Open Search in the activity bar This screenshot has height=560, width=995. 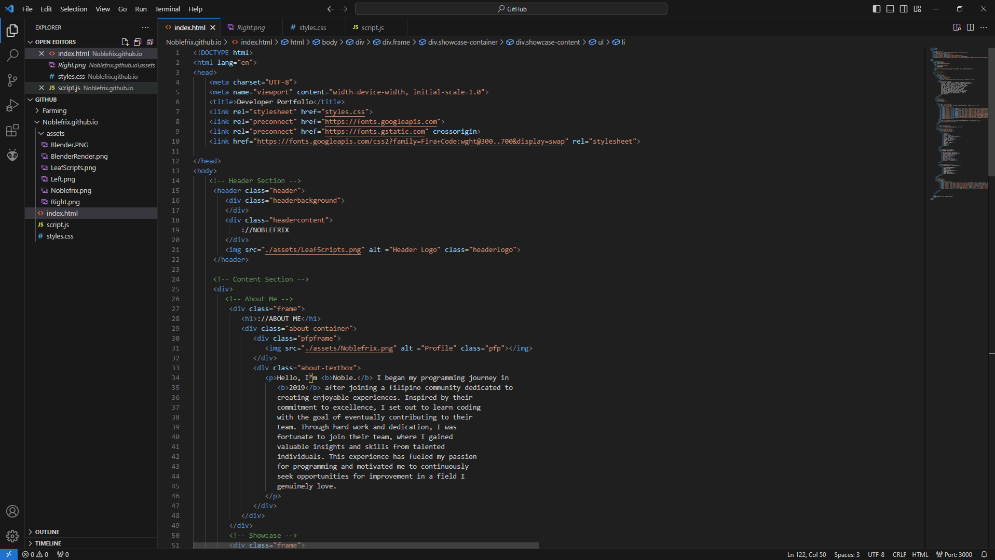tap(12, 55)
